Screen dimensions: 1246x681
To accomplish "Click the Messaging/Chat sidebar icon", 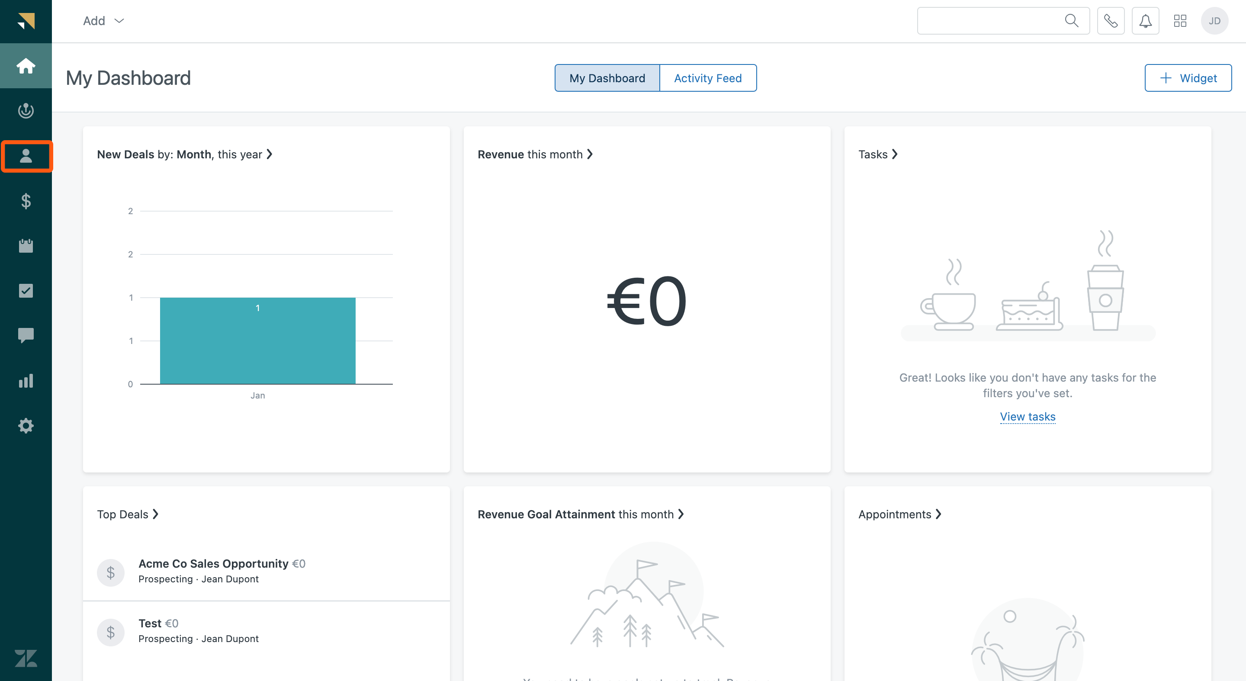I will pos(25,335).
